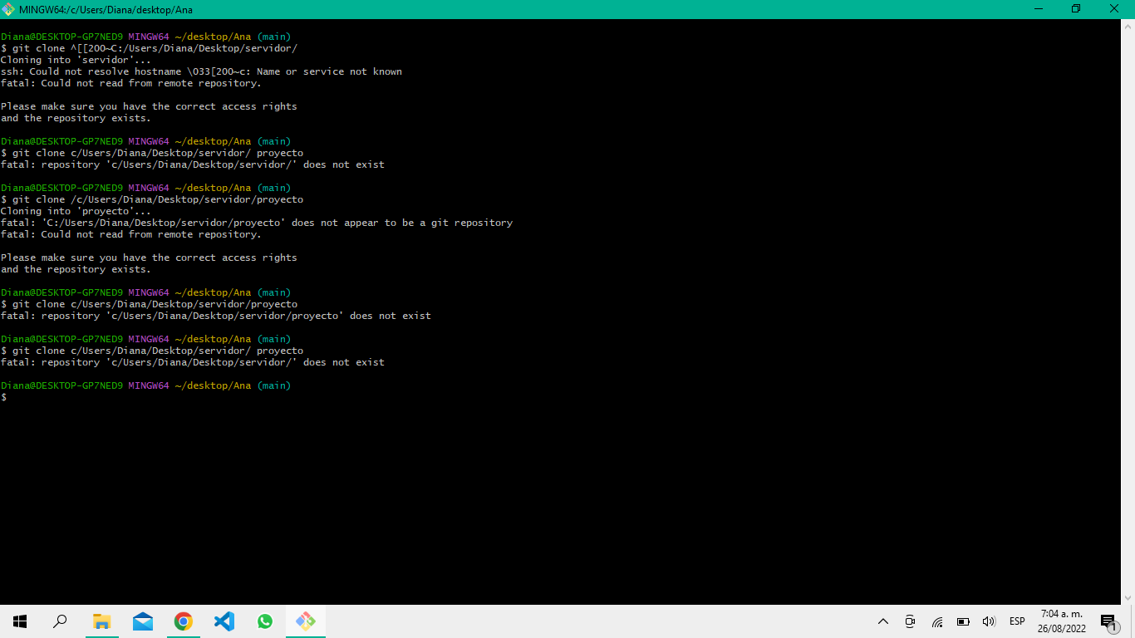This screenshot has height=638, width=1135.
Task: Minimize the MINGW64 terminal window
Action: (1038, 9)
